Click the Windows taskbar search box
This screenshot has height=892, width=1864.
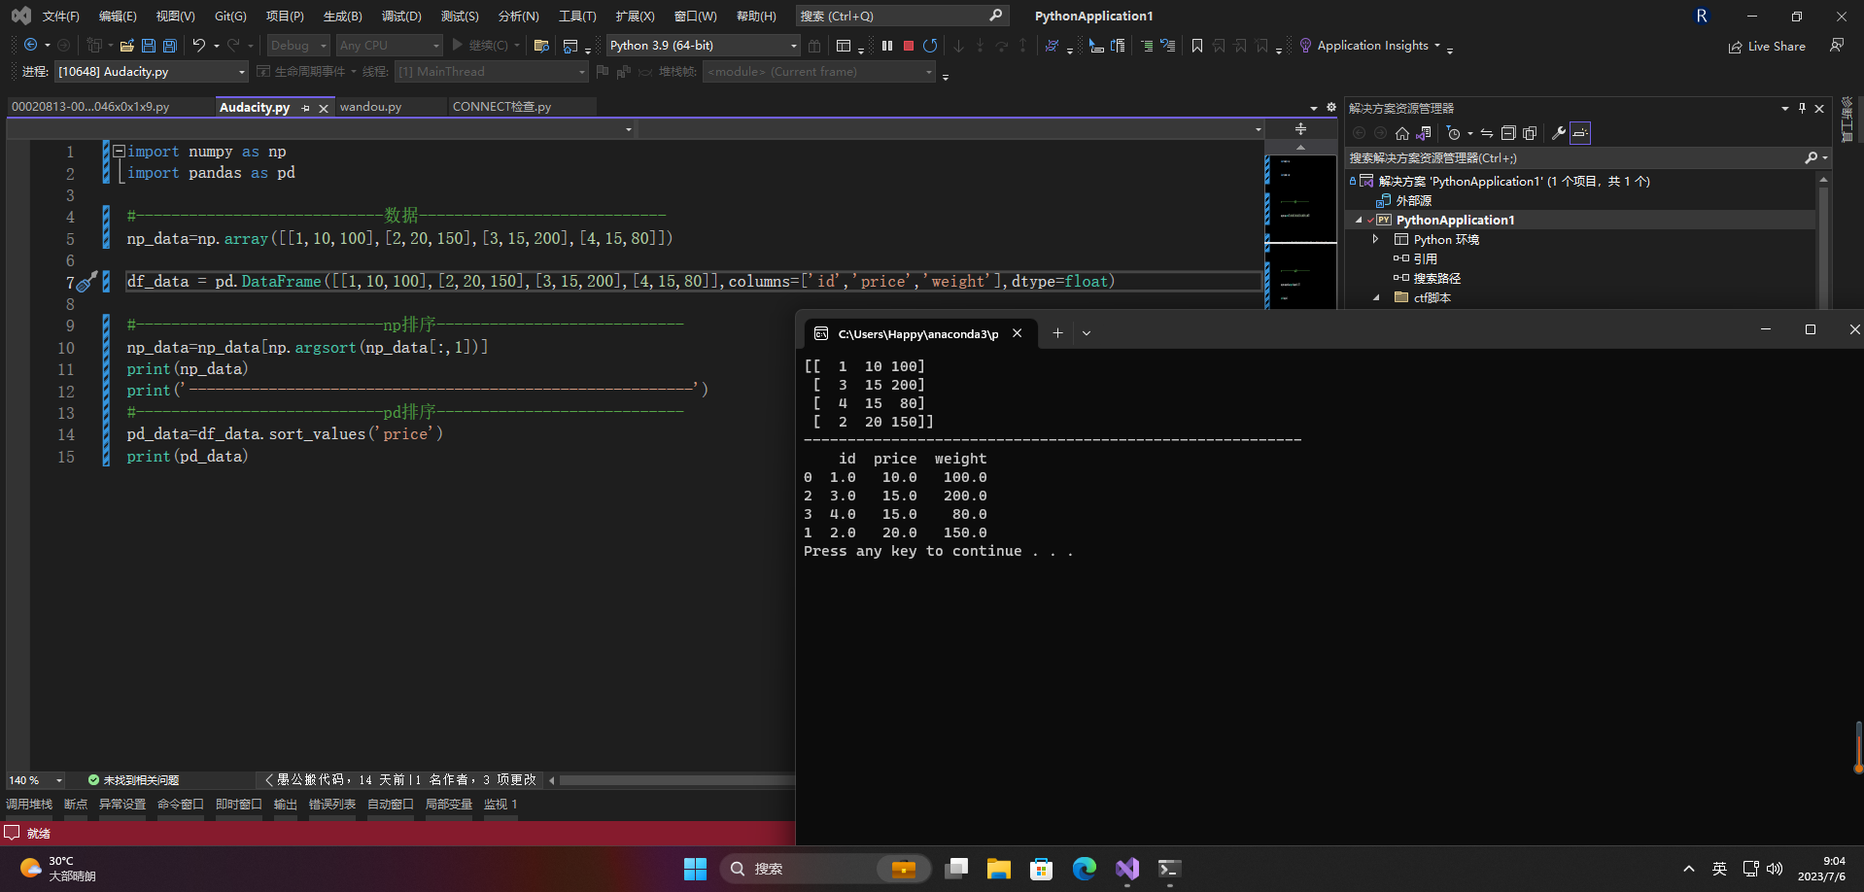tap(826, 868)
